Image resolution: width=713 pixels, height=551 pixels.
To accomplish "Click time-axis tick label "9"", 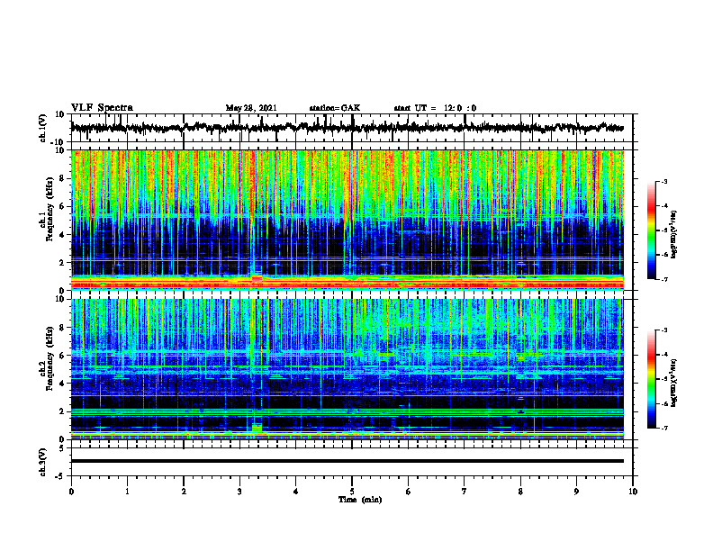I will (x=576, y=492).
